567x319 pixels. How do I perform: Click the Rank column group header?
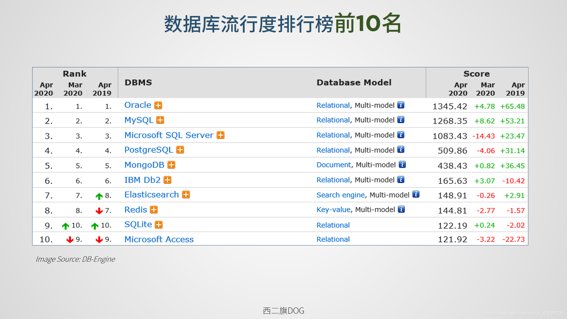click(x=74, y=74)
